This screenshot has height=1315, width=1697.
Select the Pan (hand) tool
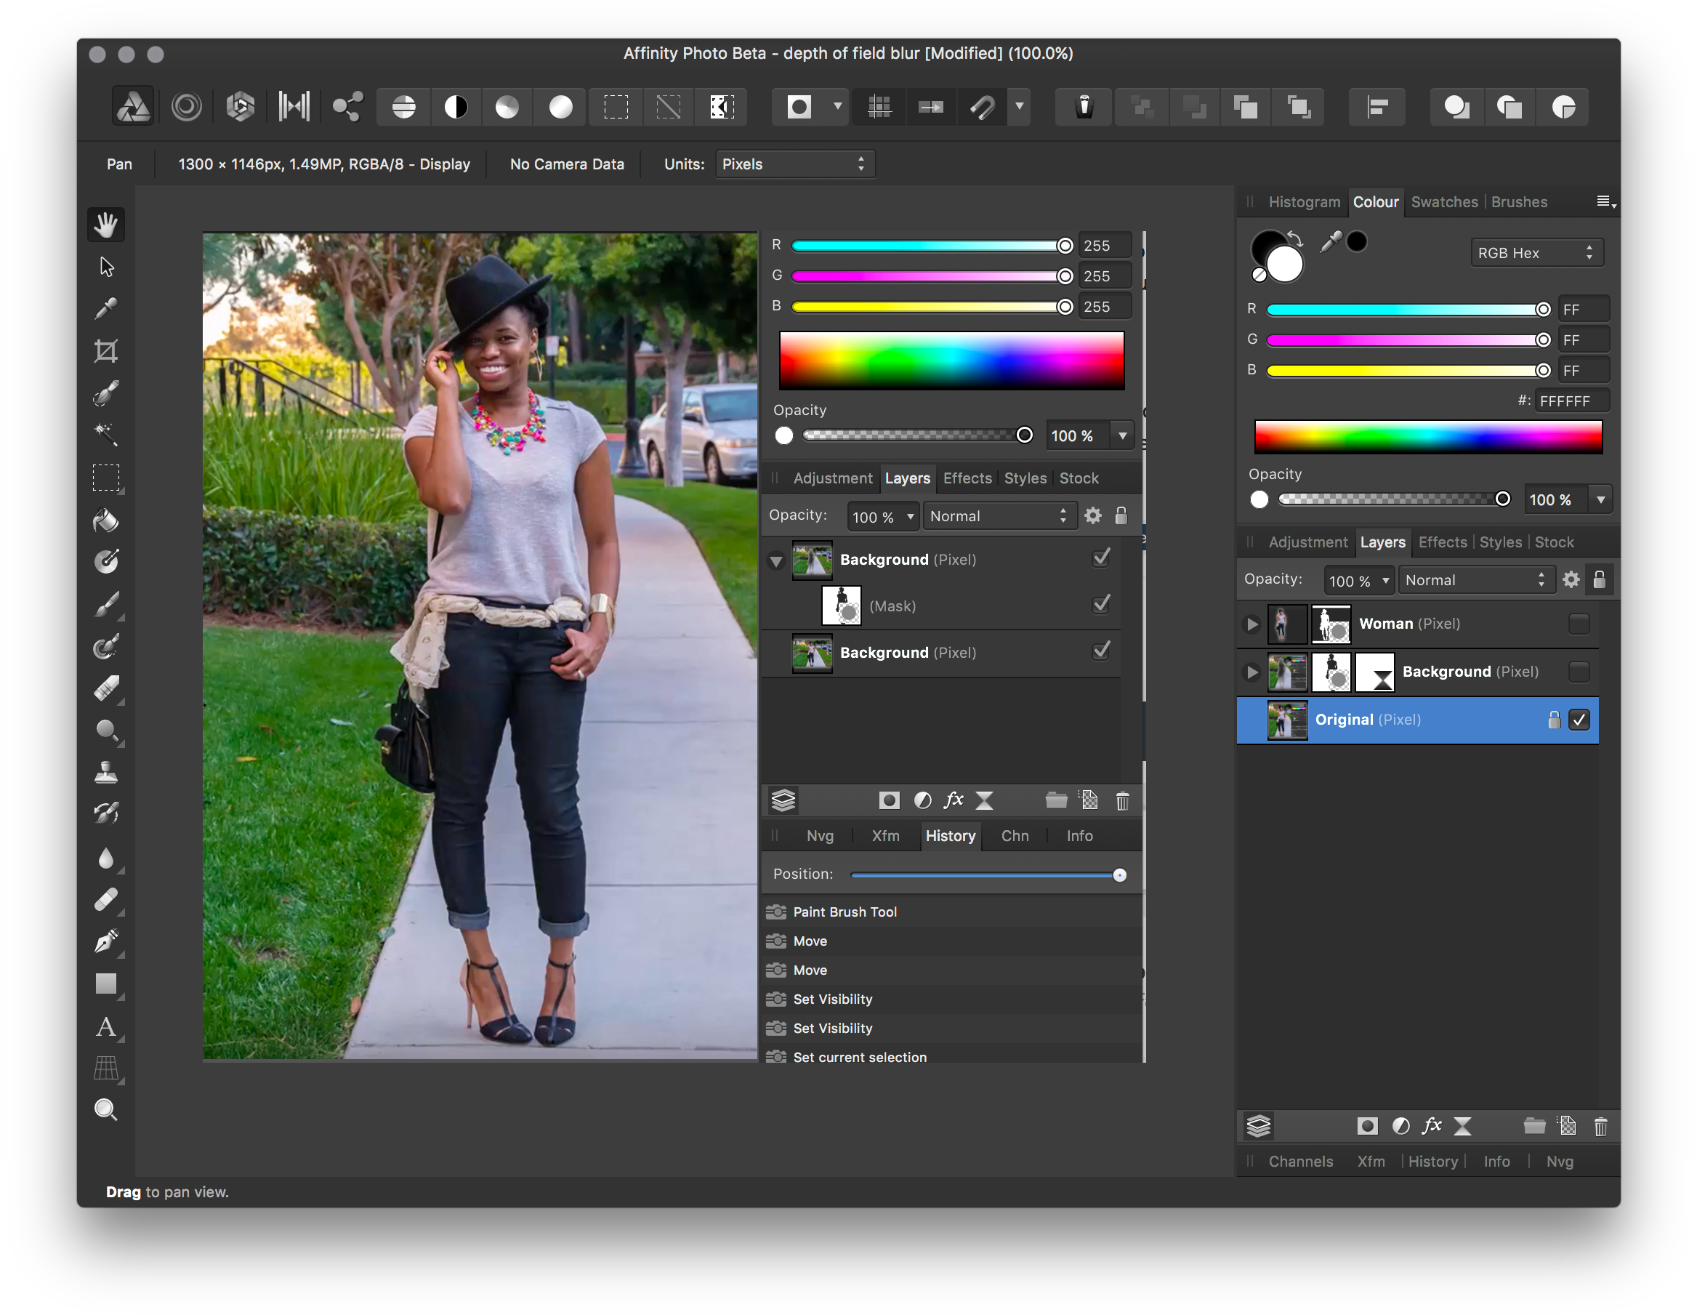pyautogui.click(x=106, y=225)
